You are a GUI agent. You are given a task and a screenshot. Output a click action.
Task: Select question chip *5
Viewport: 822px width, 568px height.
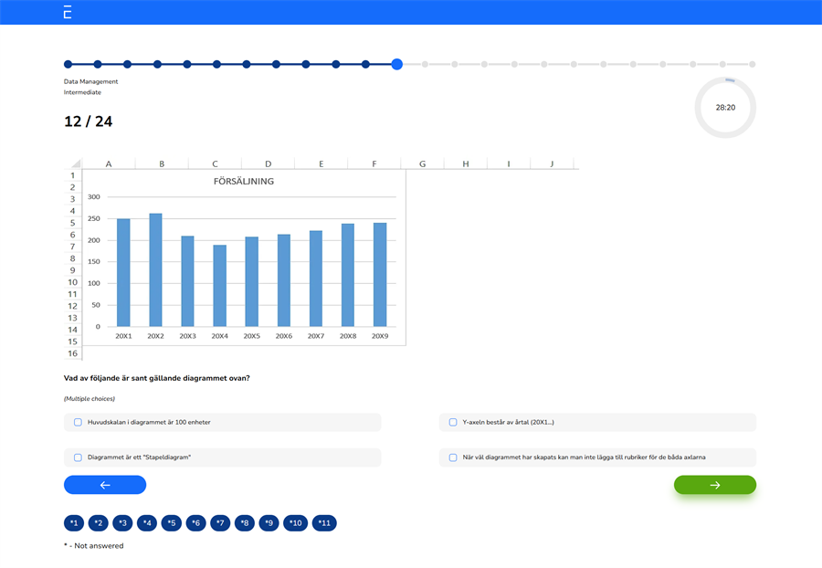tap(171, 523)
